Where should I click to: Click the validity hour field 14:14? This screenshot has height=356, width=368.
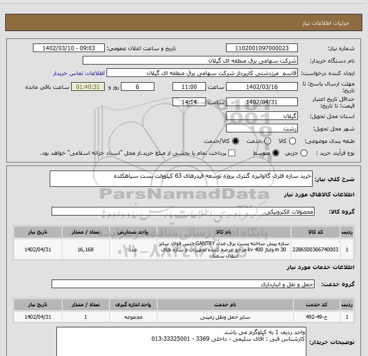point(189,102)
